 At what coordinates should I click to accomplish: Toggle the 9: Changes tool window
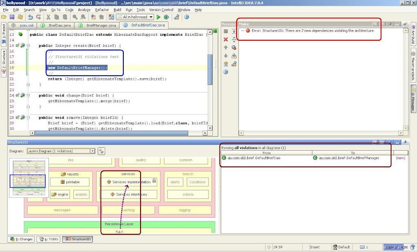(x=21, y=239)
